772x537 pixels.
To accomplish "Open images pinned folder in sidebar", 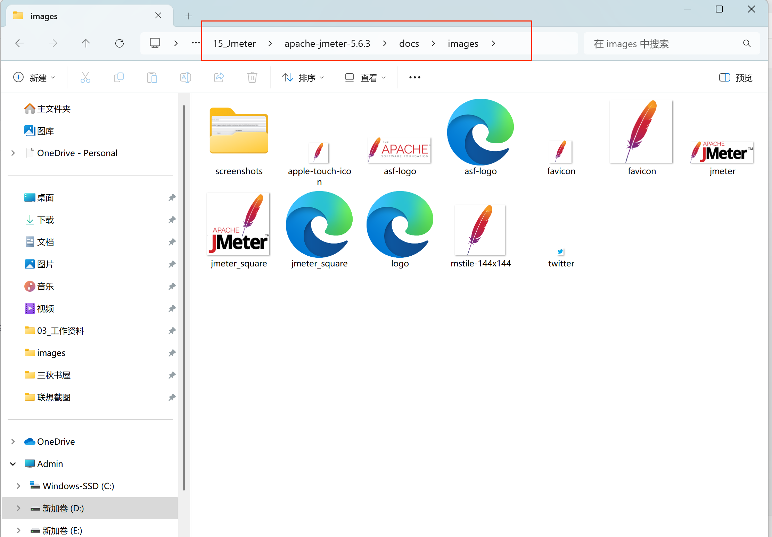I will tap(45, 353).
